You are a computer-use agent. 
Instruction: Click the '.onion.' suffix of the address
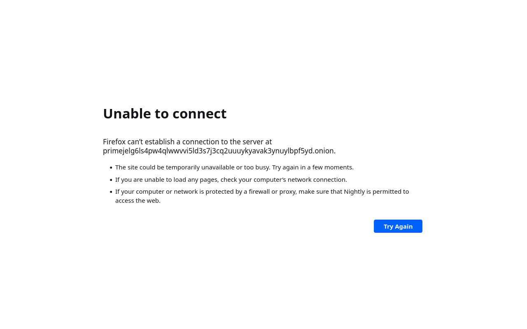(324, 151)
